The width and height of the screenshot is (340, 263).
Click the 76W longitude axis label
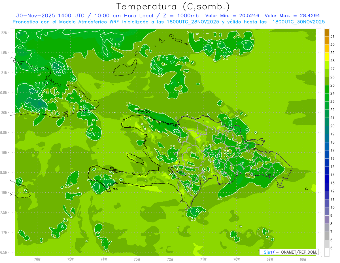point(37,259)
